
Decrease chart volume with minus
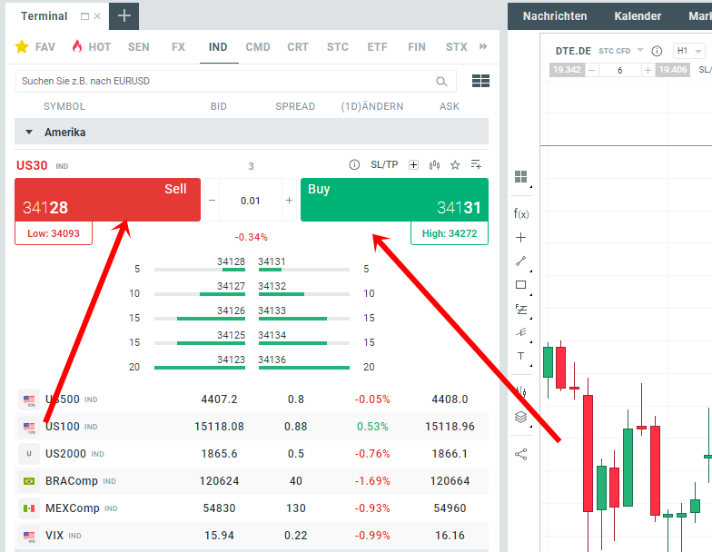[592, 71]
